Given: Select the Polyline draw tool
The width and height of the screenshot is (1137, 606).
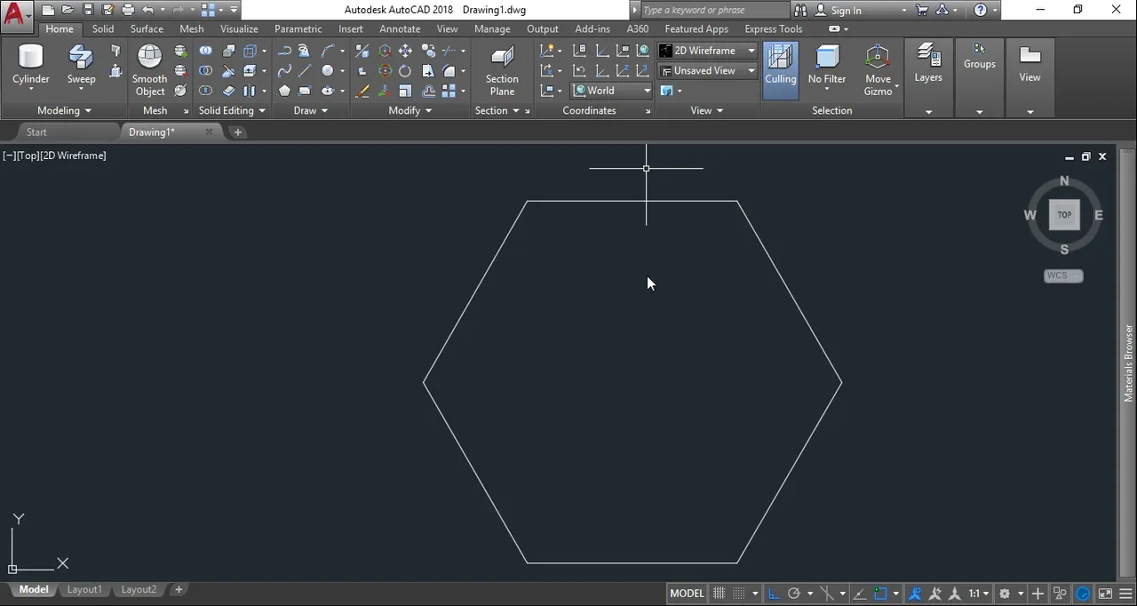Looking at the screenshot, I should (x=284, y=51).
